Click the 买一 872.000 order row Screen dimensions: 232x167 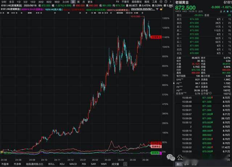click(x=204, y=38)
